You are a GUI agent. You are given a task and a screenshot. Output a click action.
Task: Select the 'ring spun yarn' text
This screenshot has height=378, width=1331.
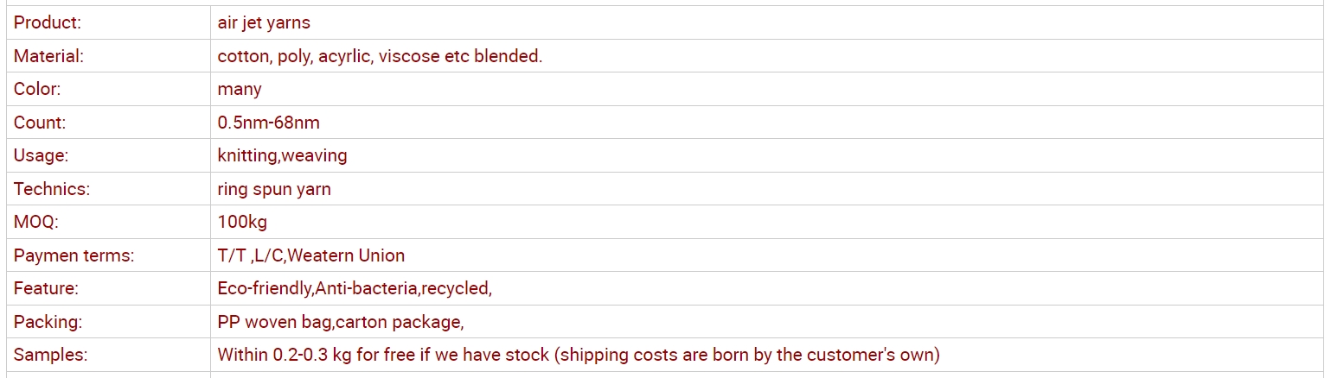coord(274,189)
